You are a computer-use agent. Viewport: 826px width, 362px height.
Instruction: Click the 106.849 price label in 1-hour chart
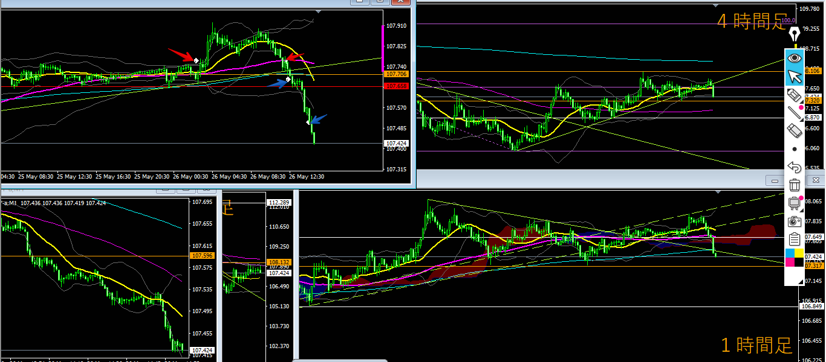click(x=812, y=306)
